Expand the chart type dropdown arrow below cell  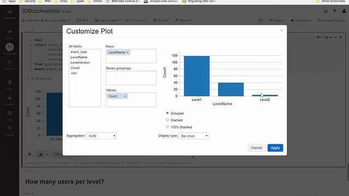point(47,155)
